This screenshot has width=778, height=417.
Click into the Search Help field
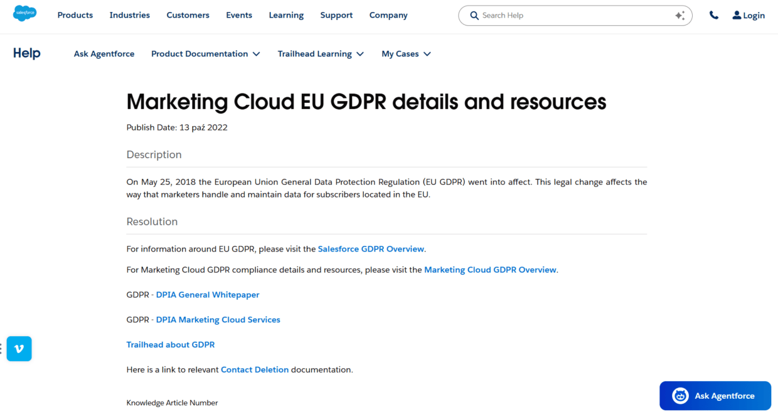click(575, 16)
